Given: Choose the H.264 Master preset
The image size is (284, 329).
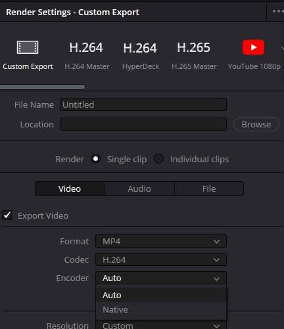Looking at the screenshot, I should (86, 55).
